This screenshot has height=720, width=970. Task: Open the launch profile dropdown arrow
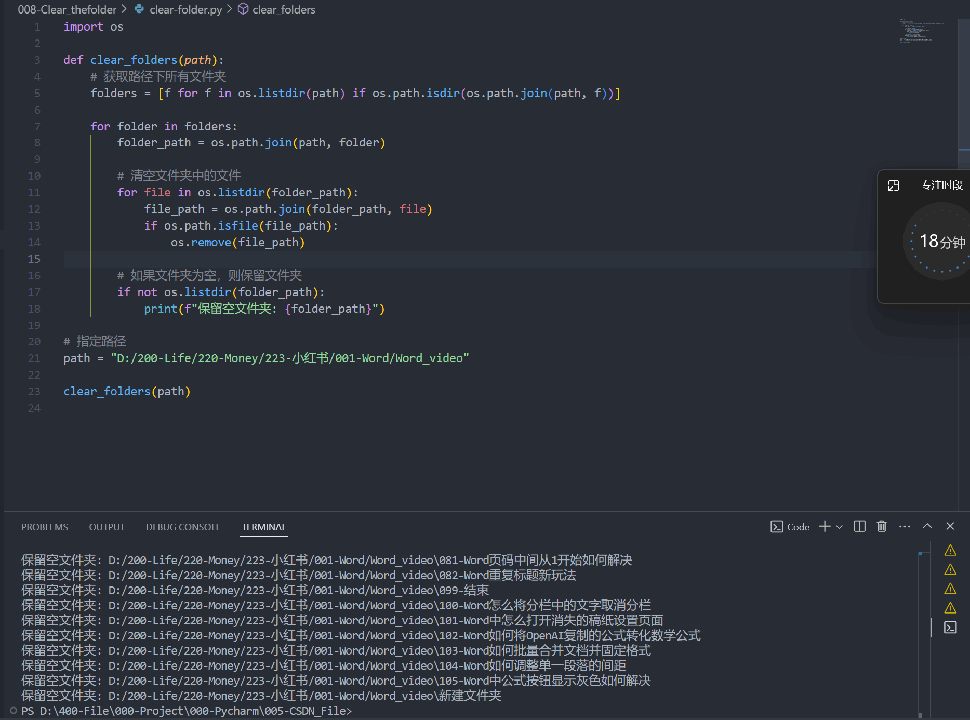(x=839, y=527)
